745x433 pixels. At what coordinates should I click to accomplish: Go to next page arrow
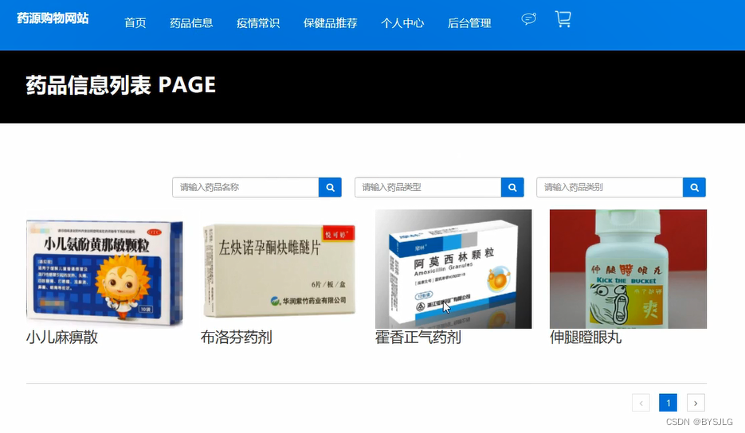696,403
